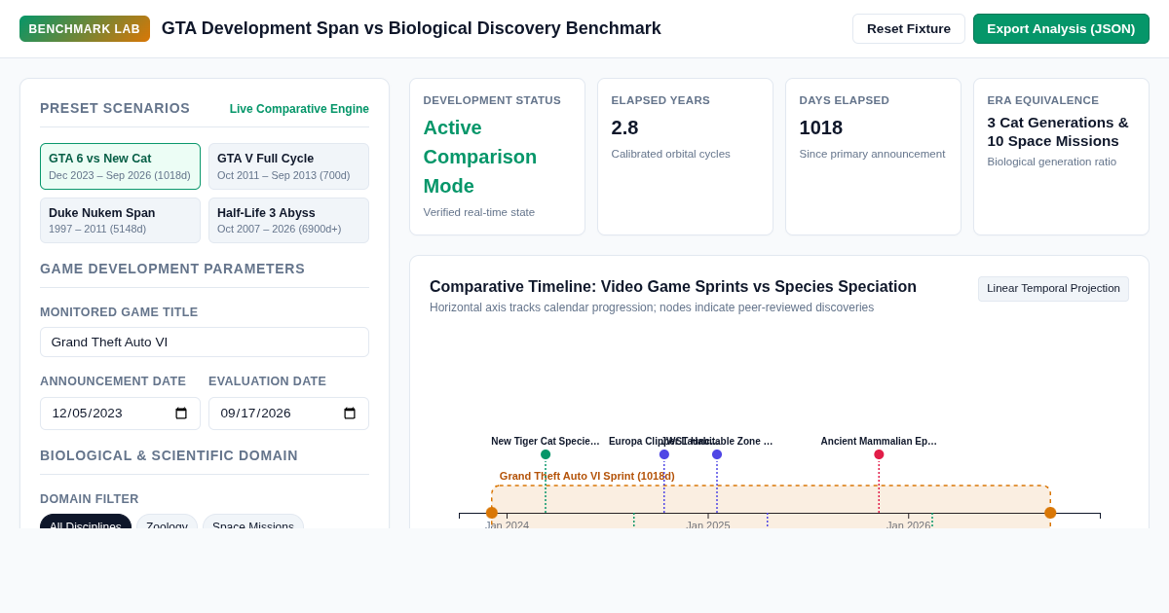This screenshot has height=613, width=1169.
Task: Pick the Half-Life 3 Abyss scenario
Action: (x=288, y=220)
